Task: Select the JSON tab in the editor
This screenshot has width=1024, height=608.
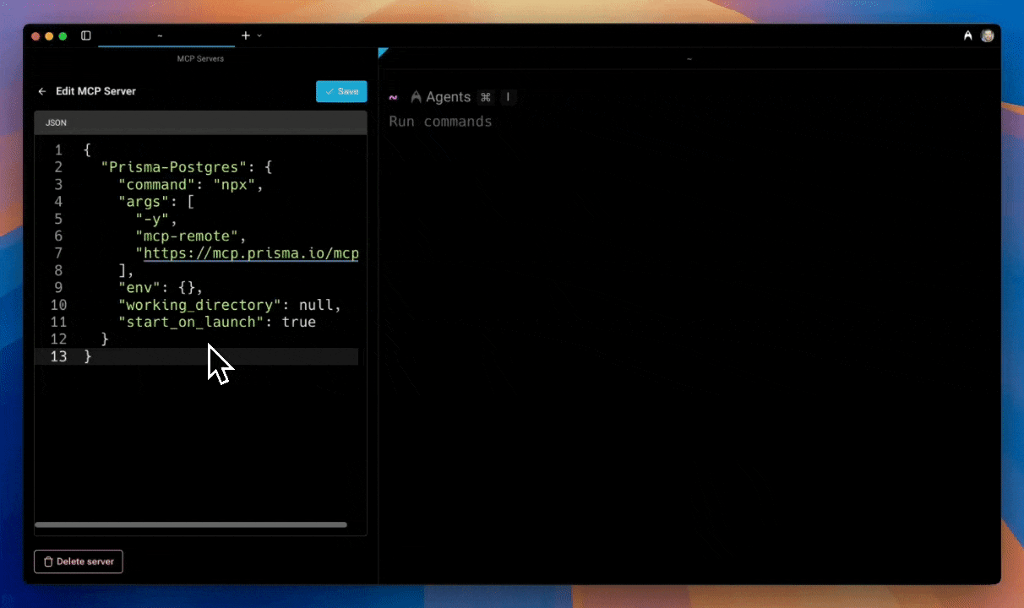Action: click(56, 122)
